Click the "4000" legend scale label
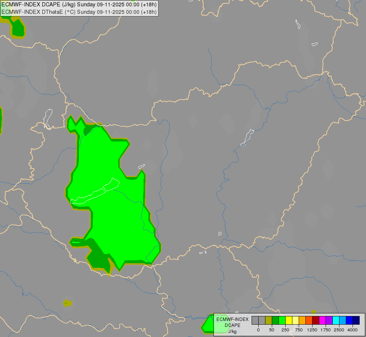Viewport: 366px width, 337px height. click(x=353, y=330)
